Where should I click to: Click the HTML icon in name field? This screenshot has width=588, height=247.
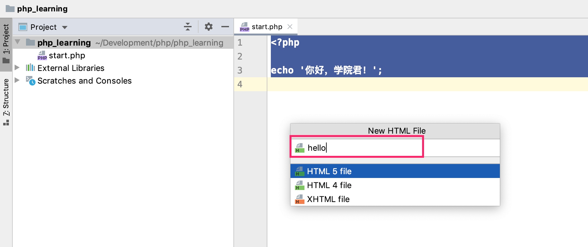[299, 148]
